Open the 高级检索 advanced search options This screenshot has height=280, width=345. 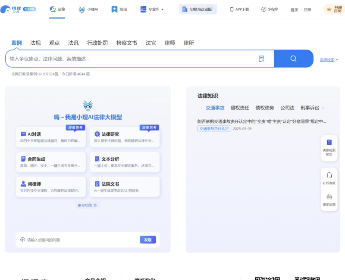pos(328,60)
